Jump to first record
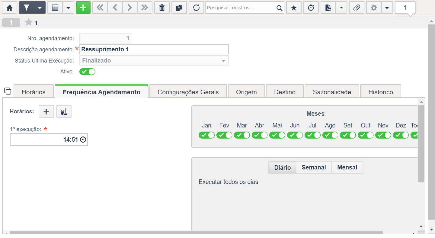Screen dimensions: 435x238 tap(100, 8)
